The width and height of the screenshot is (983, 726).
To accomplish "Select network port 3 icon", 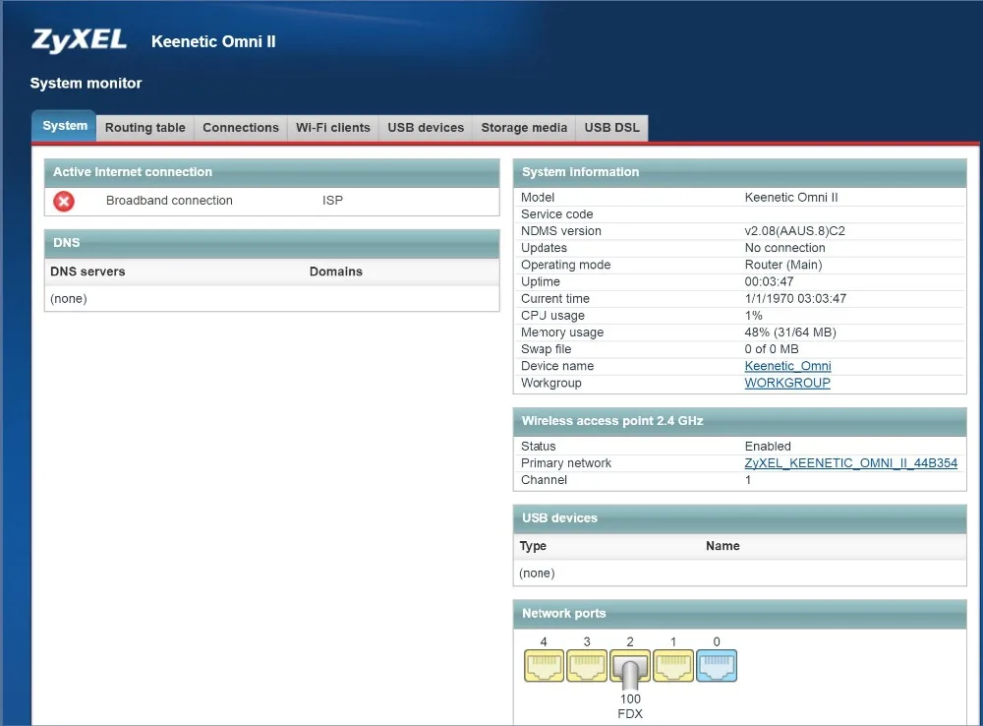I will 587,666.
